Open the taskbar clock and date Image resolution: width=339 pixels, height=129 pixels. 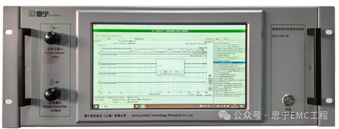pyautogui.click(x=234, y=106)
